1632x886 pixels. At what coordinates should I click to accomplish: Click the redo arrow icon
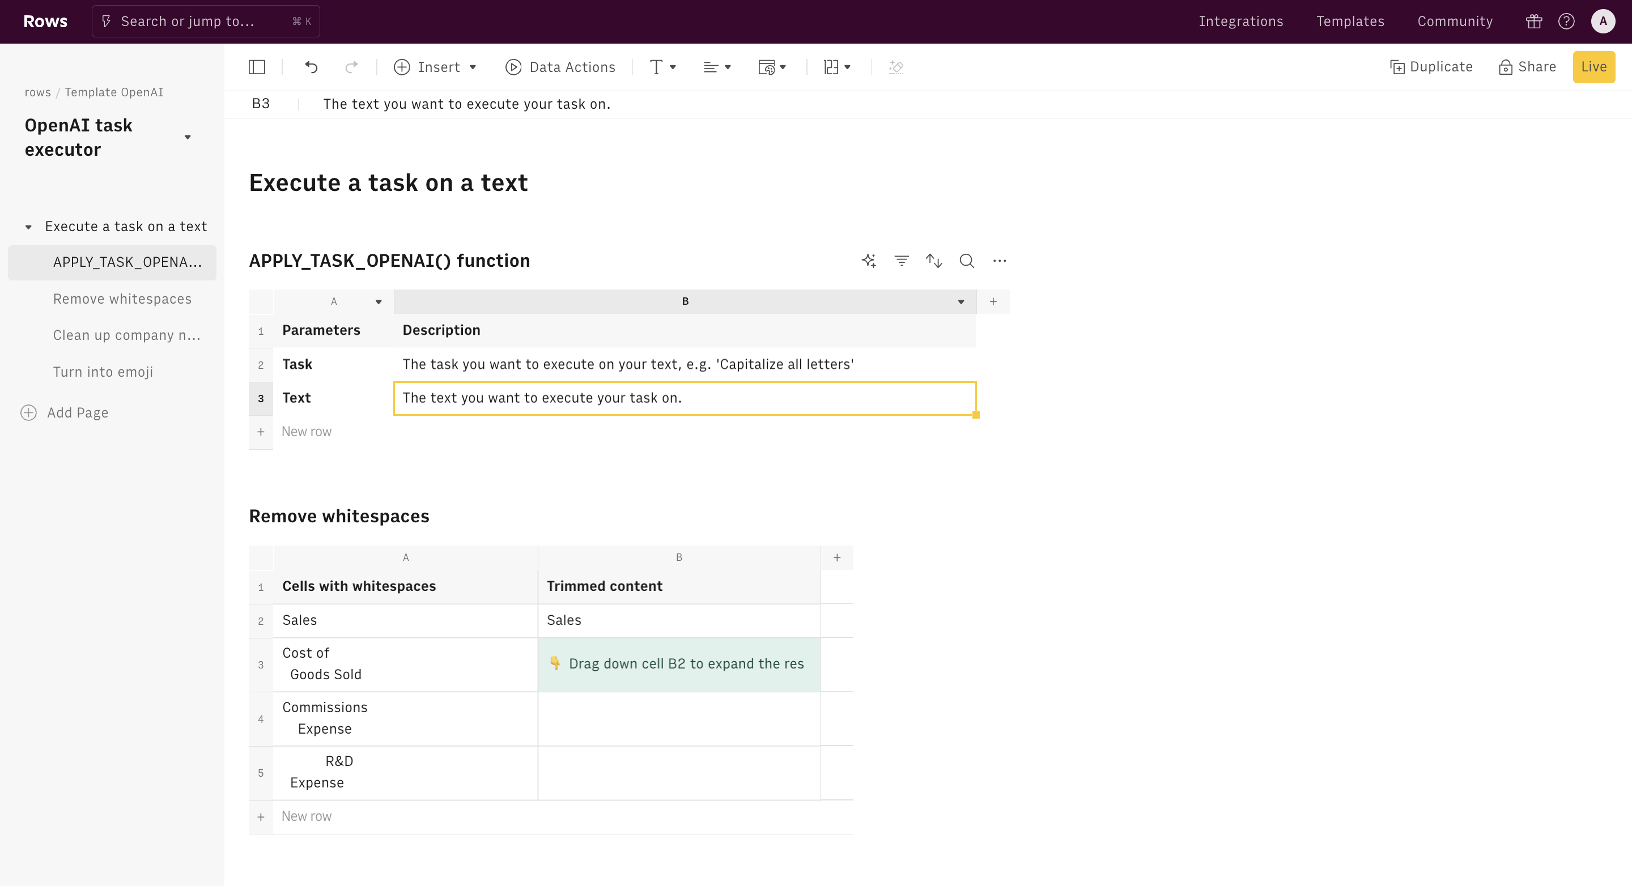[351, 67]
